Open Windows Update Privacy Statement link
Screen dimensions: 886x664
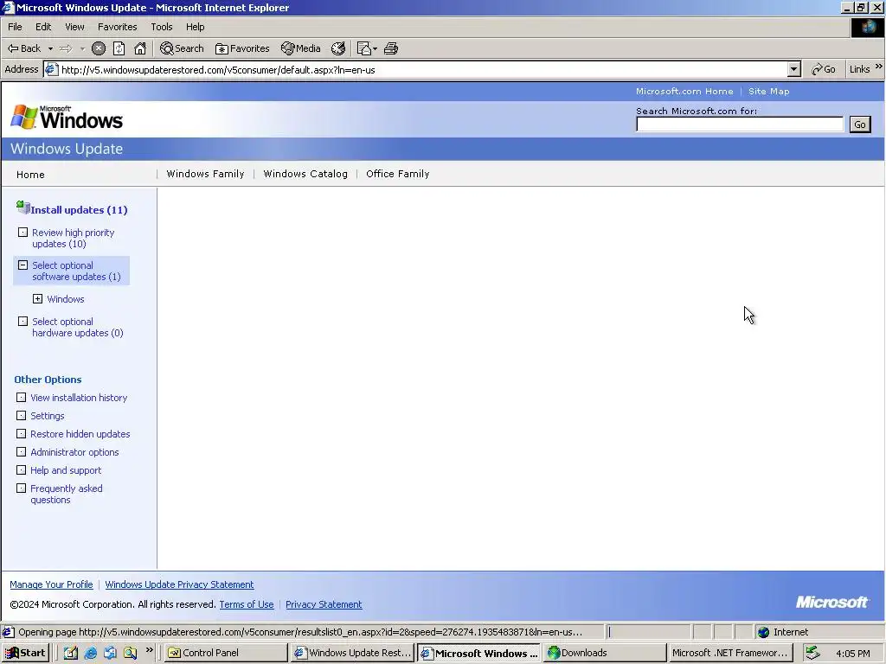click(179, 584)
